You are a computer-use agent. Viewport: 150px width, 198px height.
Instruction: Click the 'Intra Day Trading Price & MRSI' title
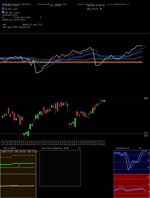coord(61,148)
